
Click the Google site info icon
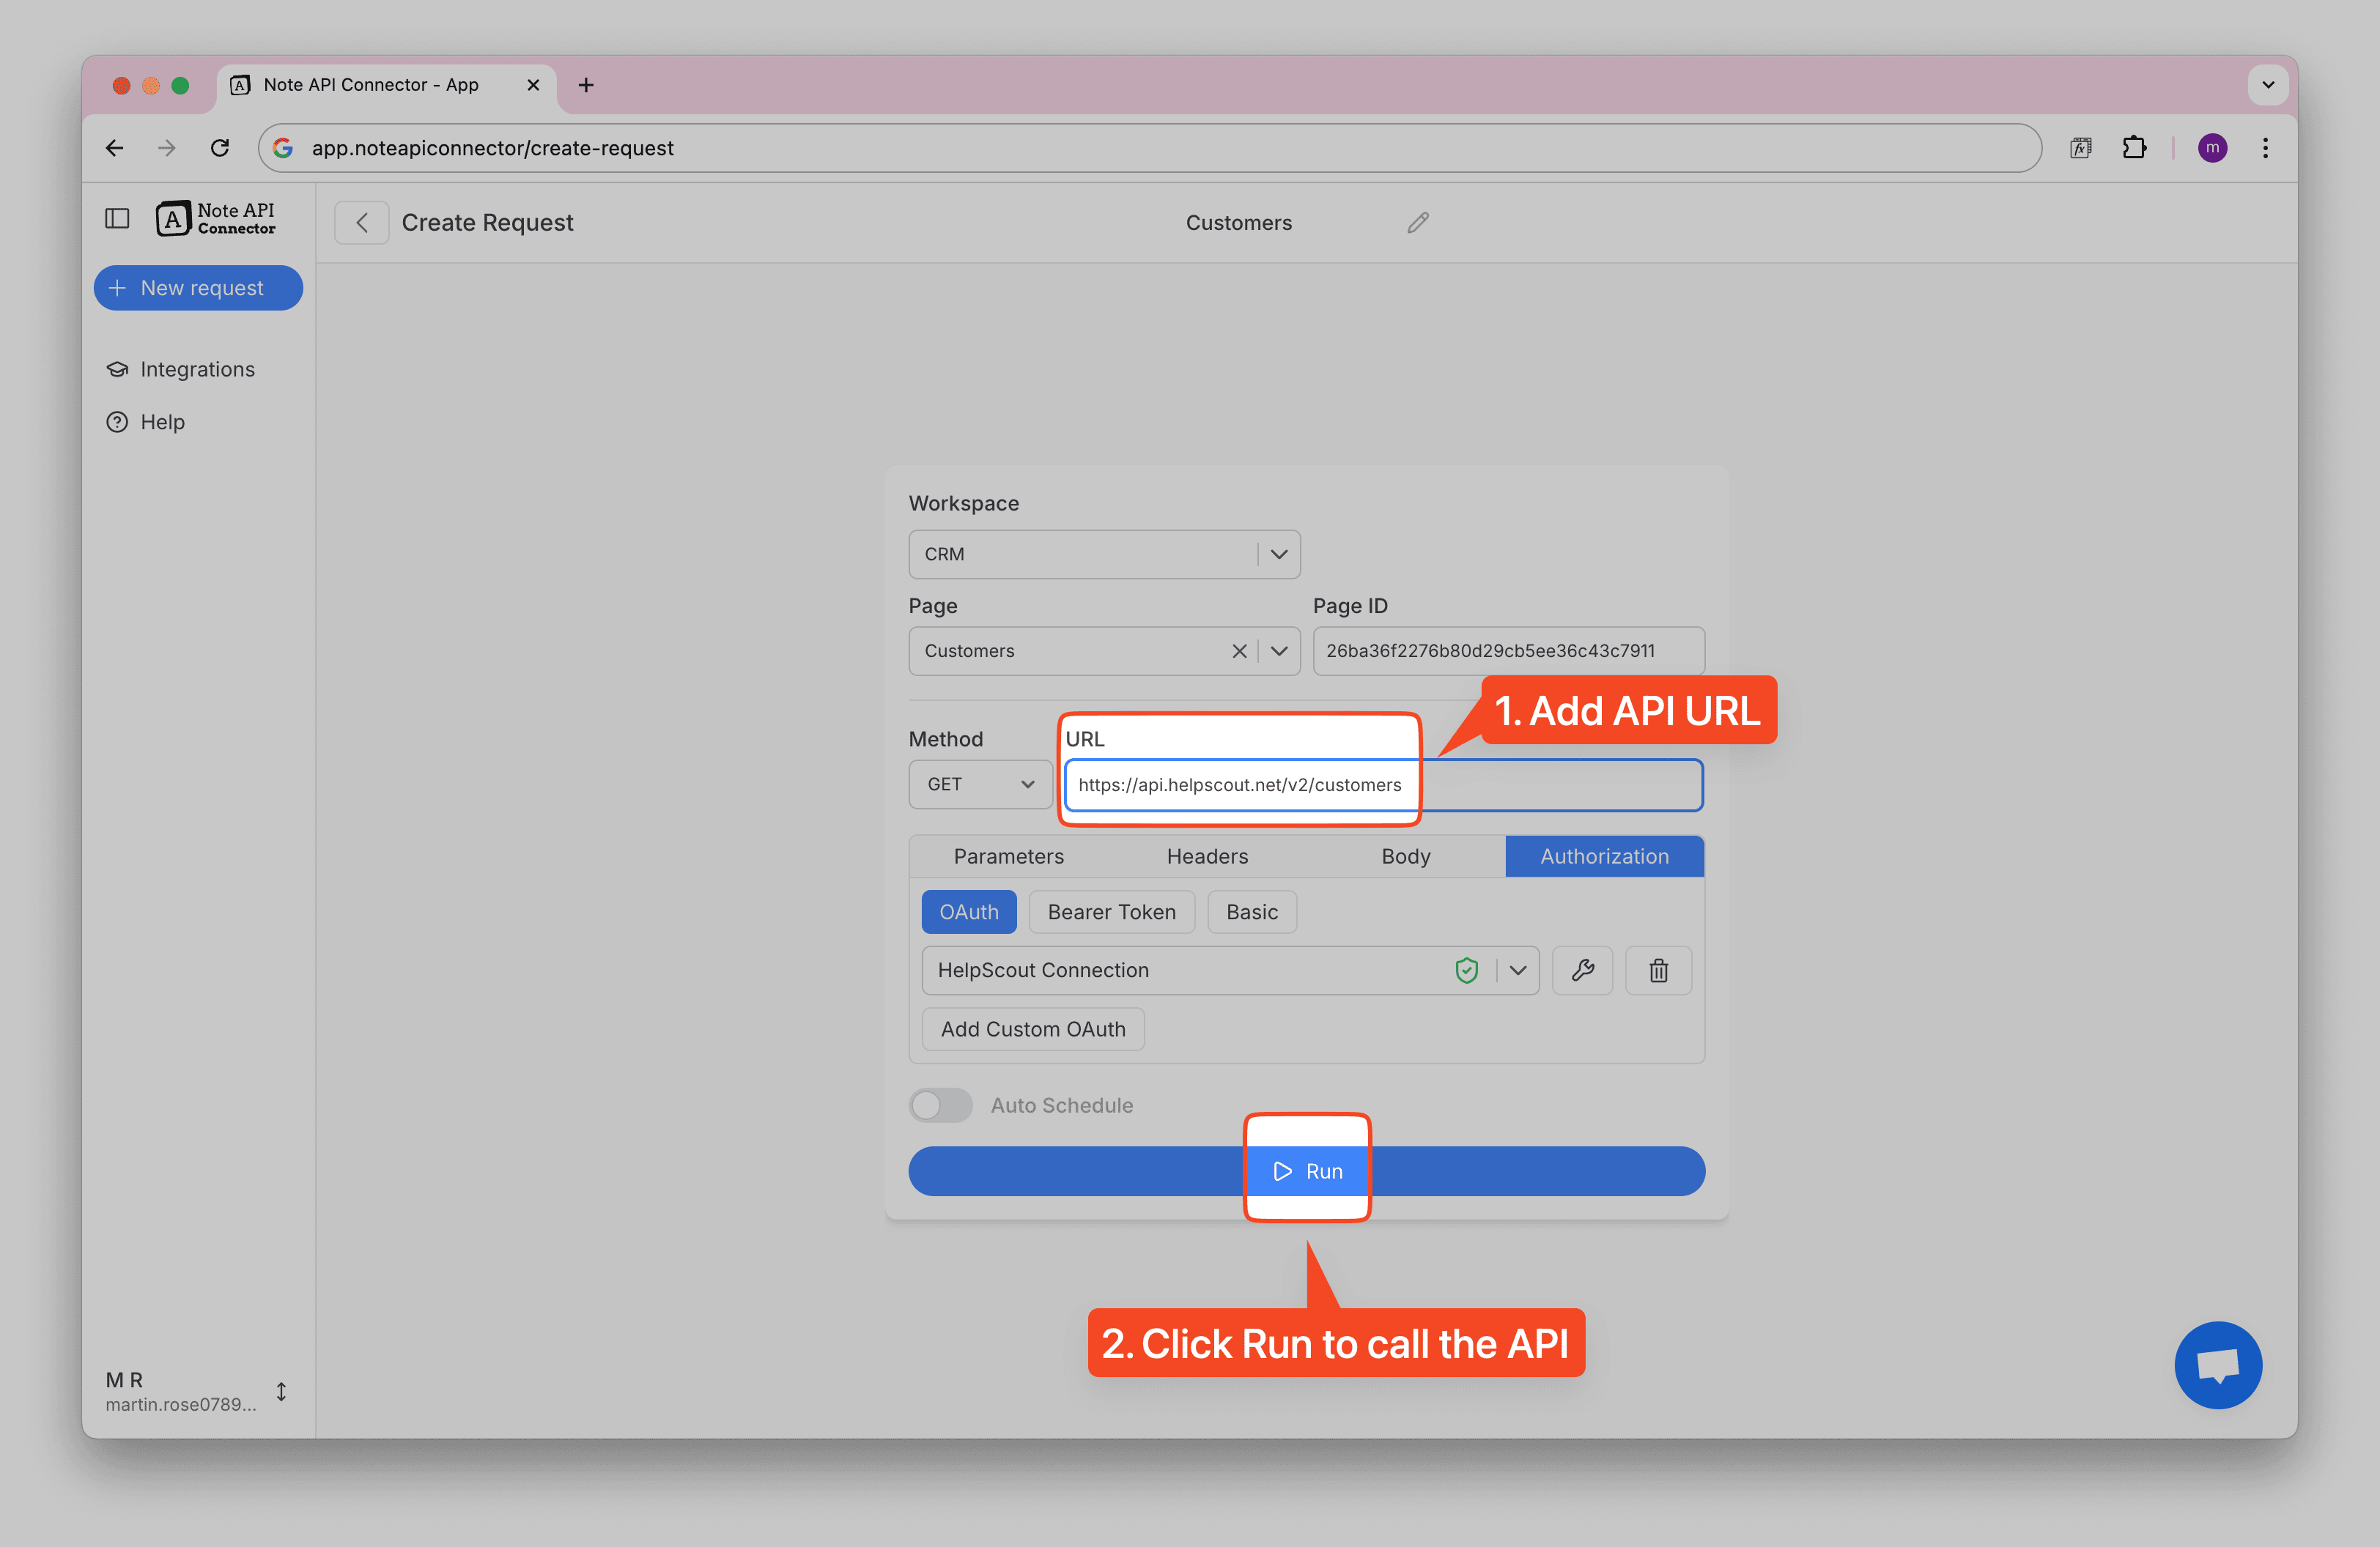pyautogui.click(x=283, y=148)
